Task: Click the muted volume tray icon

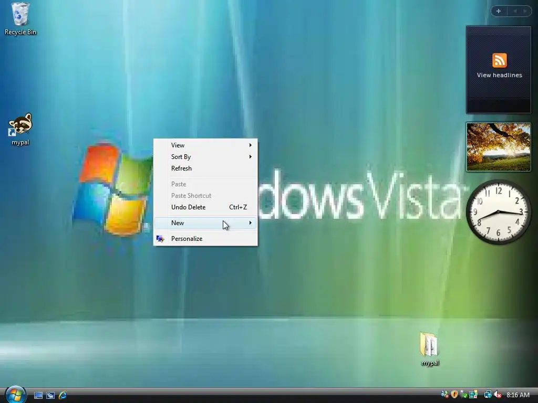Action: pyautogui.click(x=498, y=395)
